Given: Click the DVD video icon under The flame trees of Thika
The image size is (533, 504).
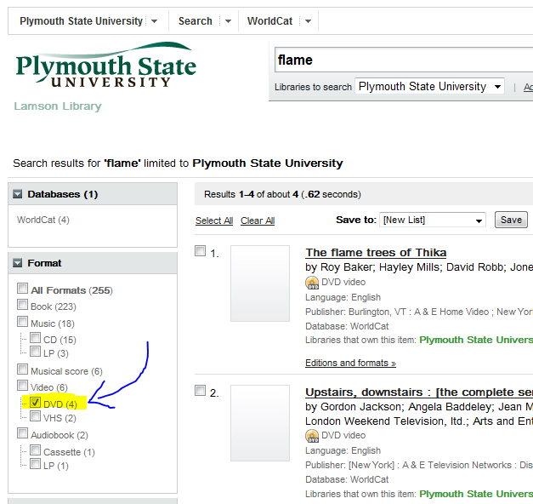Looking at the screenshot, I should click(312, 283).
